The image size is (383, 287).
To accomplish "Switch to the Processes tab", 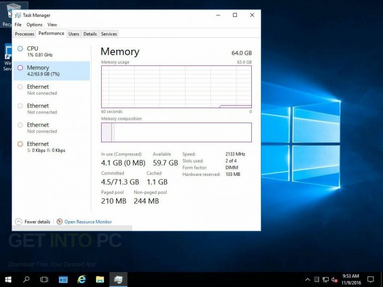I will 24,34.
